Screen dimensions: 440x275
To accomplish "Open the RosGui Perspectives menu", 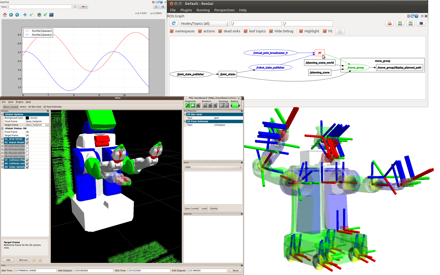I will click(x=225, y=10).
